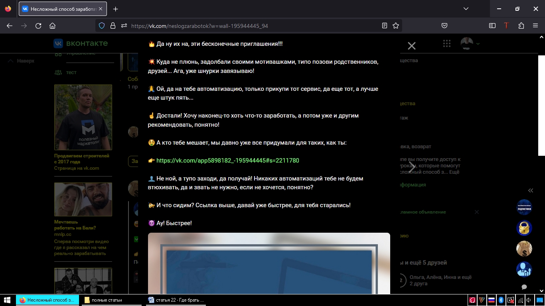545x306 pixels.
Task: Close the 'Несложный способ заработать' tab
Action: tap(101, 9)
